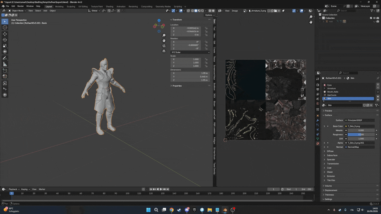The height and width of the screenshot is (214, 381).
Task: Switch viewport to wireframe shading mode
Action: tap(193, 11)
